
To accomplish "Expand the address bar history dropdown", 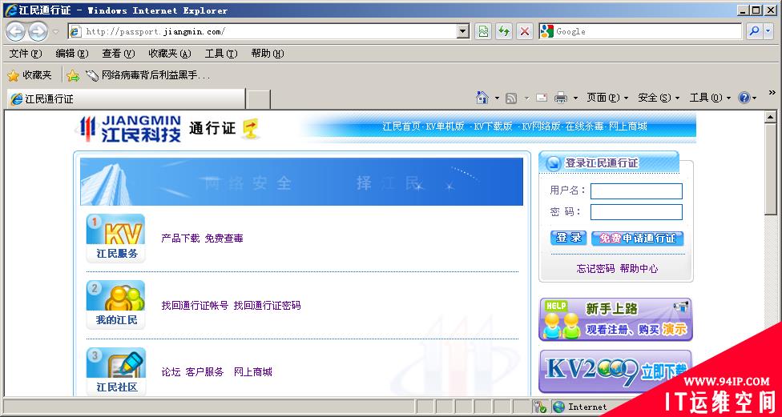I will point(463,31).
